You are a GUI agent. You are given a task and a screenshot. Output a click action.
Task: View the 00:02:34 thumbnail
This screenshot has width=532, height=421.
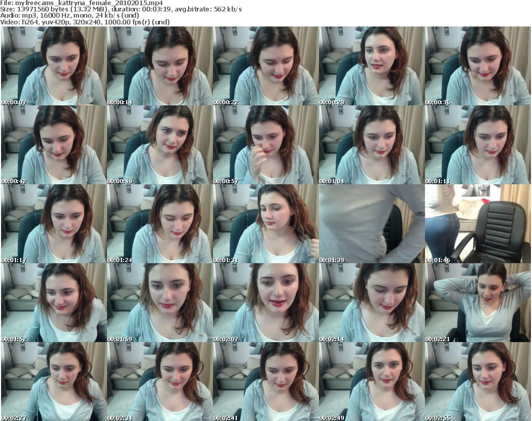(160, 382)
